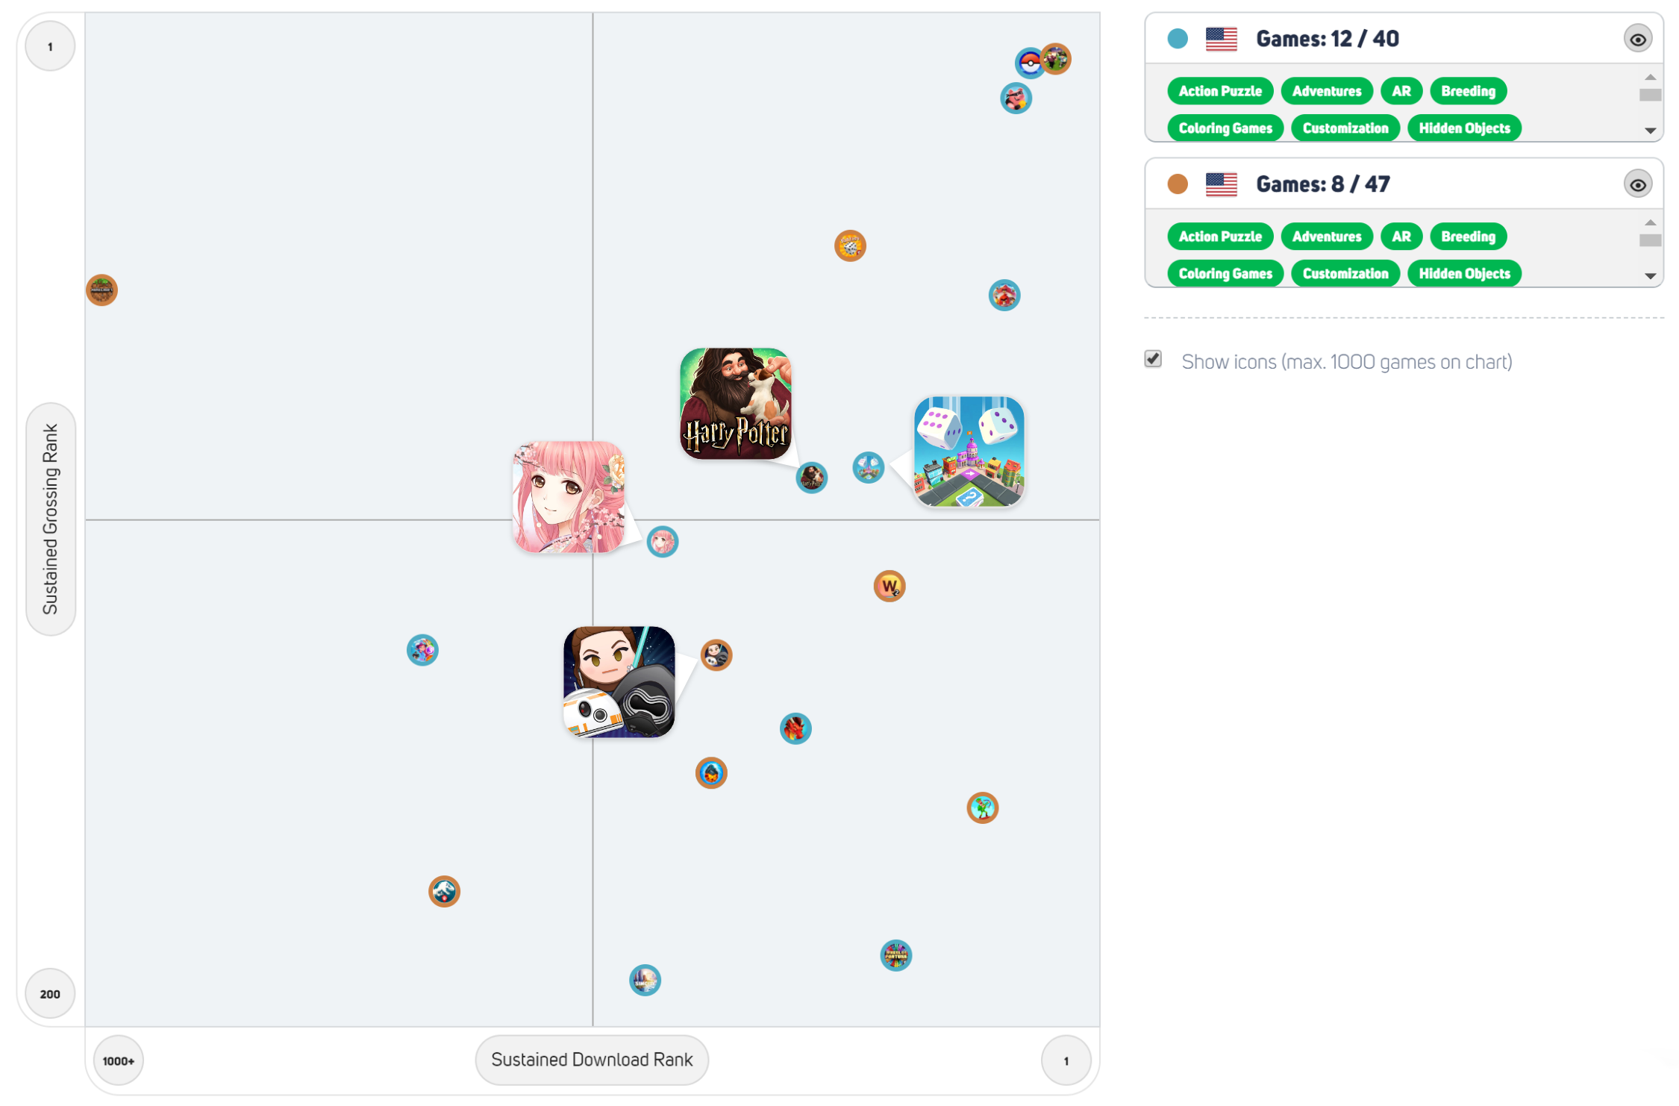The width and height of the screenshot is (1679, 1106).
Task: Toggle visibility of orange US games dataset
Action: pyautogui.click(x=1638, y=183)
